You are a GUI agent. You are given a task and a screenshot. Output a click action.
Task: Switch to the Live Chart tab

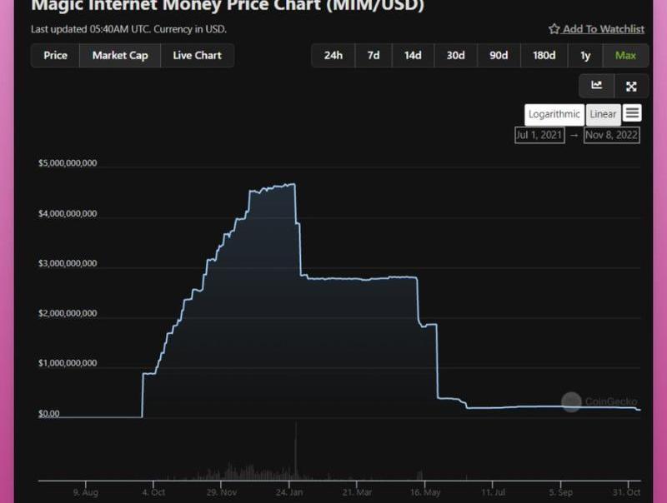coord(198,55)
